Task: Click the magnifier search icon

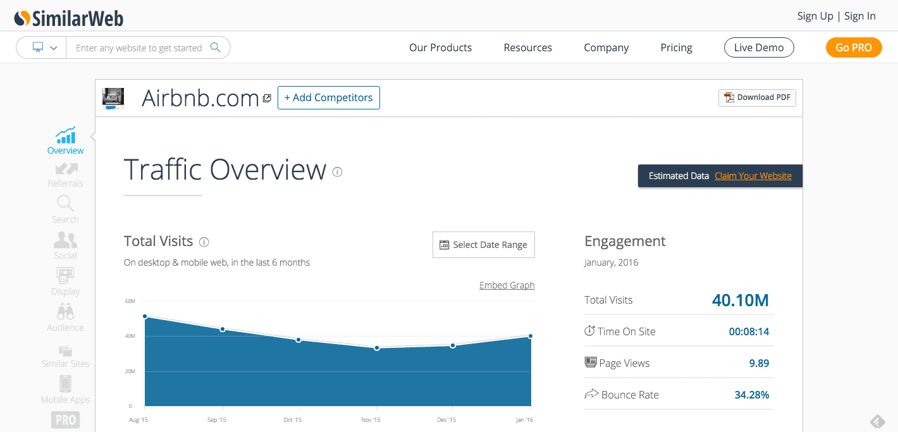Action: click(x=215, y=47)
